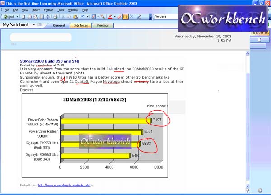This screenshot has width=271, height=195.
Task: Click the date 'Wednesday, November 19, 2003'
Action: pyautogui.click(x=203, y=36)
